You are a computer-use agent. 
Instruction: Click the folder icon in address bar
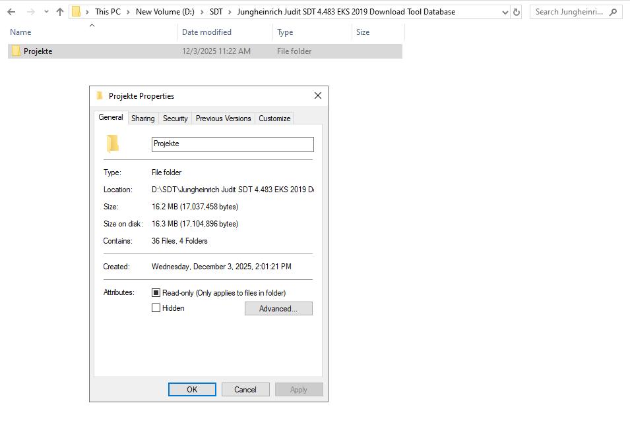[x=76, y=12]
